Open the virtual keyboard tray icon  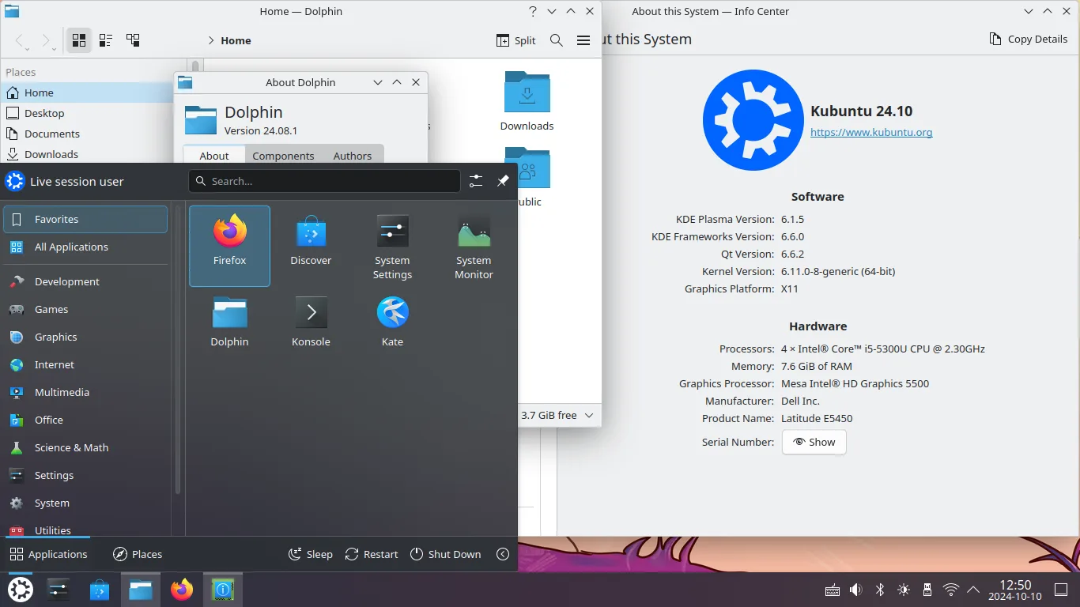click(832, 590)
